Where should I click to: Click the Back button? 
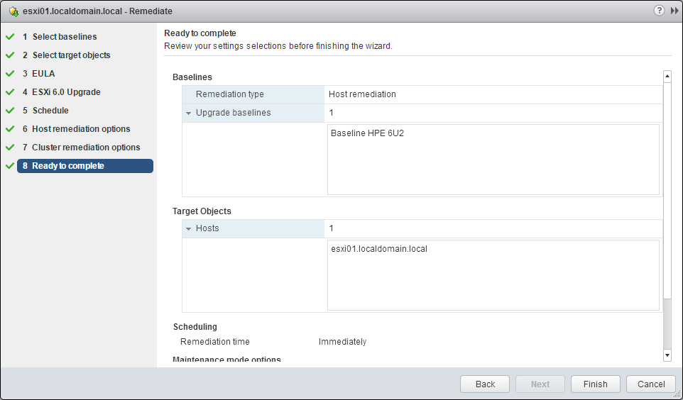click(485, 384)
